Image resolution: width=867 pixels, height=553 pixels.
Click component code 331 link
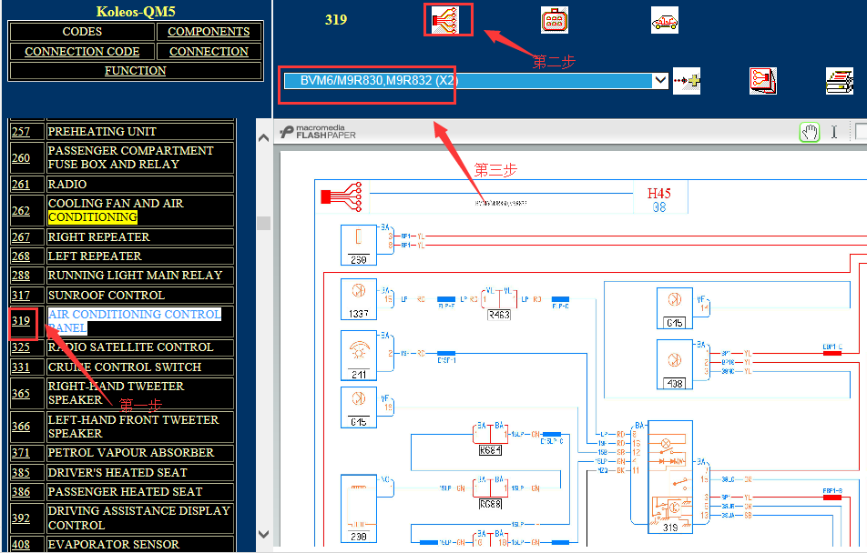pos(21,367)
